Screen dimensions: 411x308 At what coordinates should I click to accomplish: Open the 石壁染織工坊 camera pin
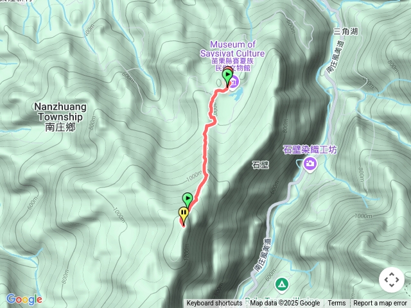(310, 164)
